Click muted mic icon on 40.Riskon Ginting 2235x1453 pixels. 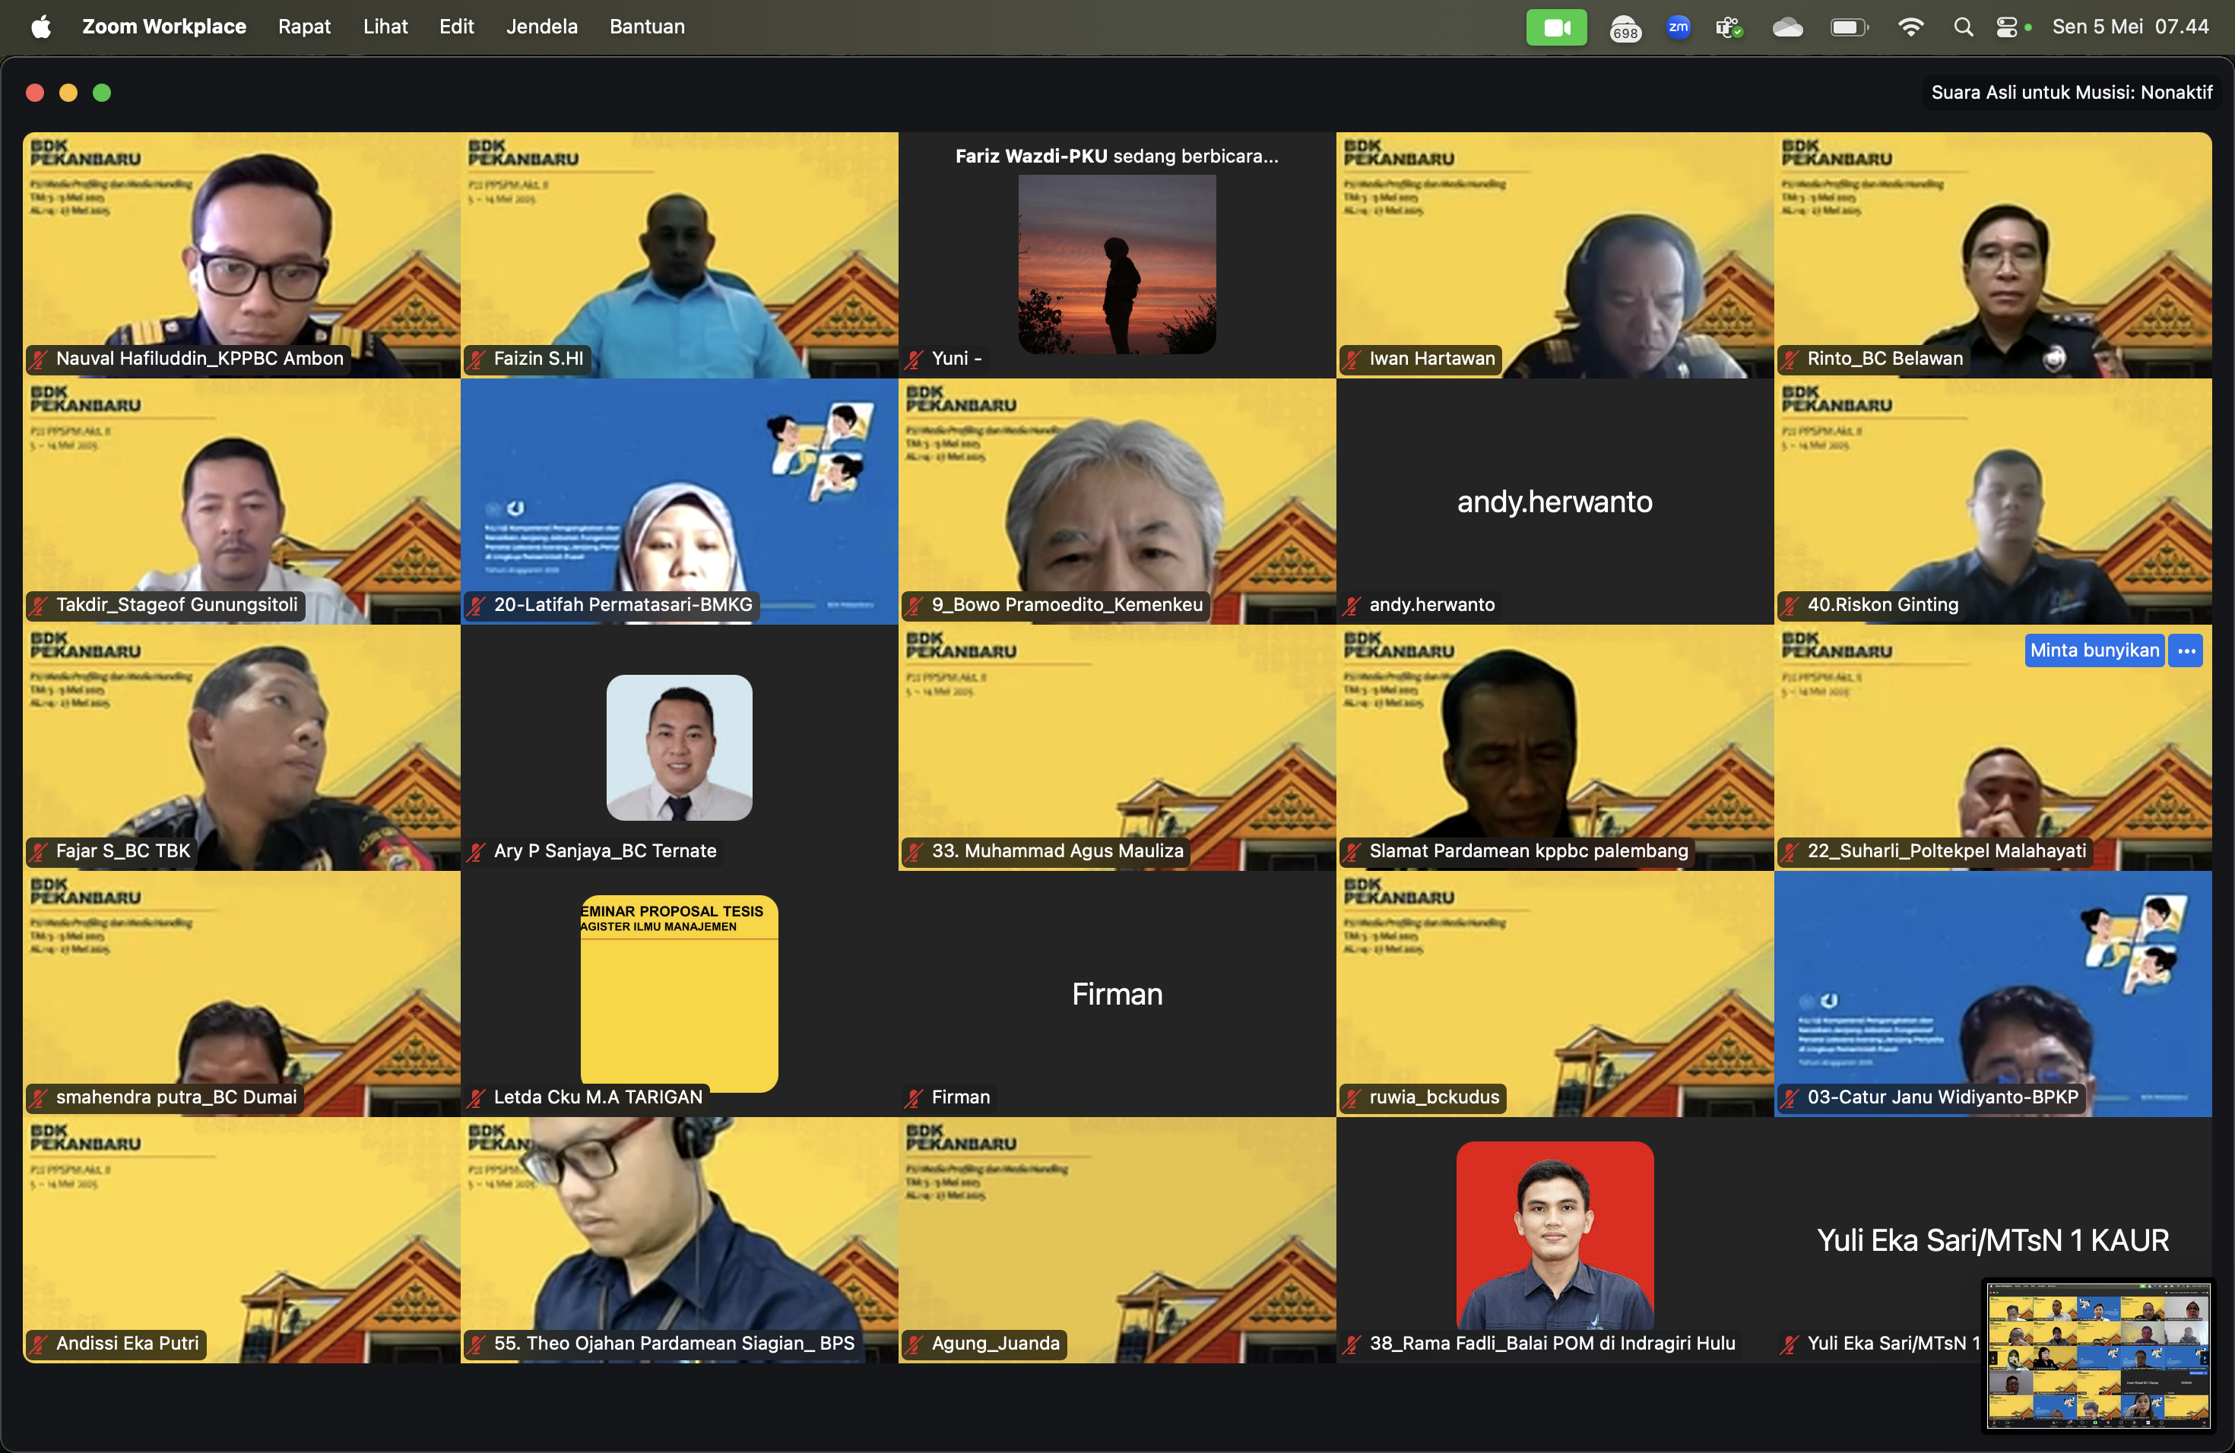coord(1790,606)
